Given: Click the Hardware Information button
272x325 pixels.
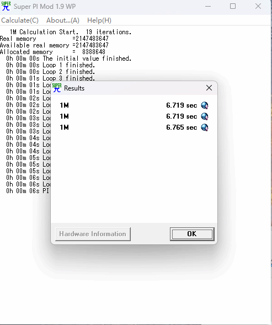Looking at the screenshot, I should coord(93,234).
